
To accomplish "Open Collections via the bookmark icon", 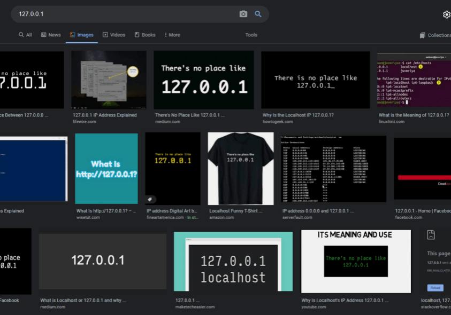I will pyautogui.click(x=422, y=35).
